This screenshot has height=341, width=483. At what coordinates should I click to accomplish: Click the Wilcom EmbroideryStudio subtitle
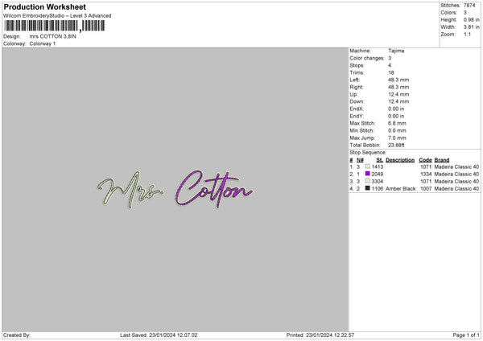tap(57, 16)
